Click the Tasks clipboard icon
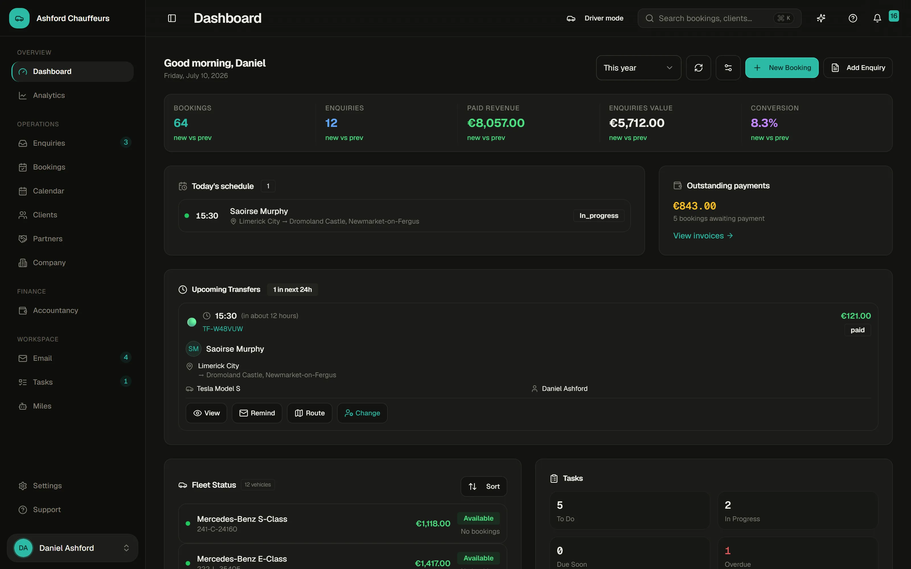Image resolution: width=911 pixels, height=569 pixels. click(554, 478)
